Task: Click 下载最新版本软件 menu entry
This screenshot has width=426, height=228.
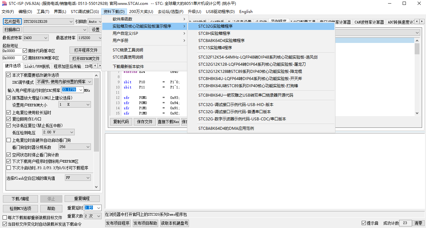Action: (144, 66)
